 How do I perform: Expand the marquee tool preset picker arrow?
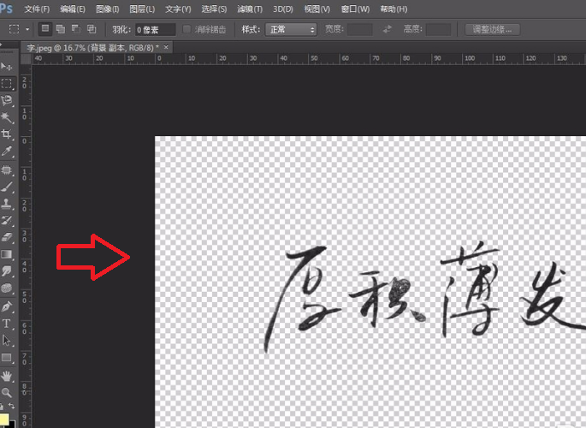click(27, 29)
